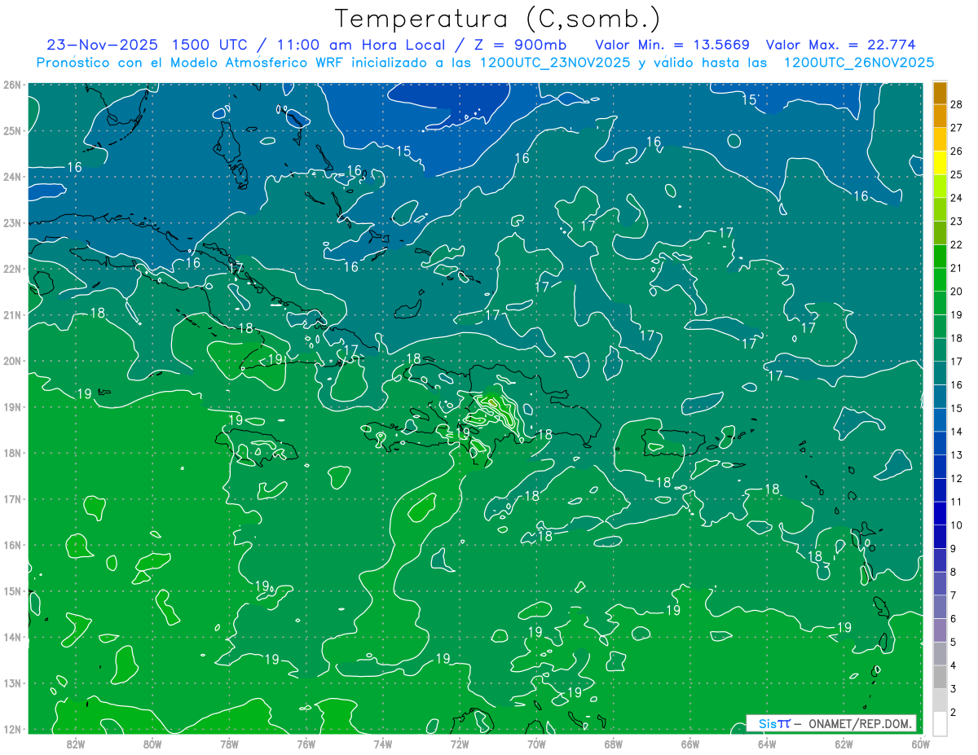Click the latitude axis label "25N"
Screen dimensions: 978x755
12,130
